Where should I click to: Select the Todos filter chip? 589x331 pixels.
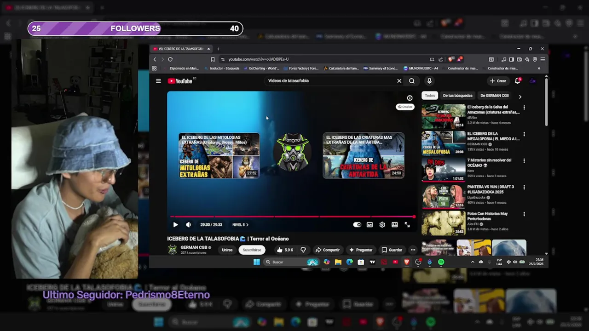tap(430, 96)
